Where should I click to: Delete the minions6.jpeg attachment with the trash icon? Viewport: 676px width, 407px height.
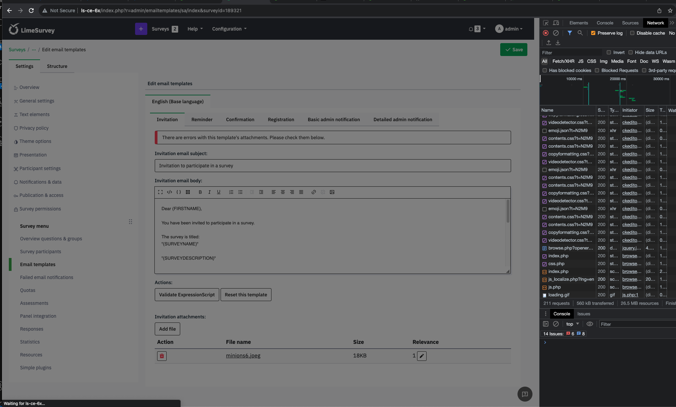pyautogui.click(x=162, y=356)
